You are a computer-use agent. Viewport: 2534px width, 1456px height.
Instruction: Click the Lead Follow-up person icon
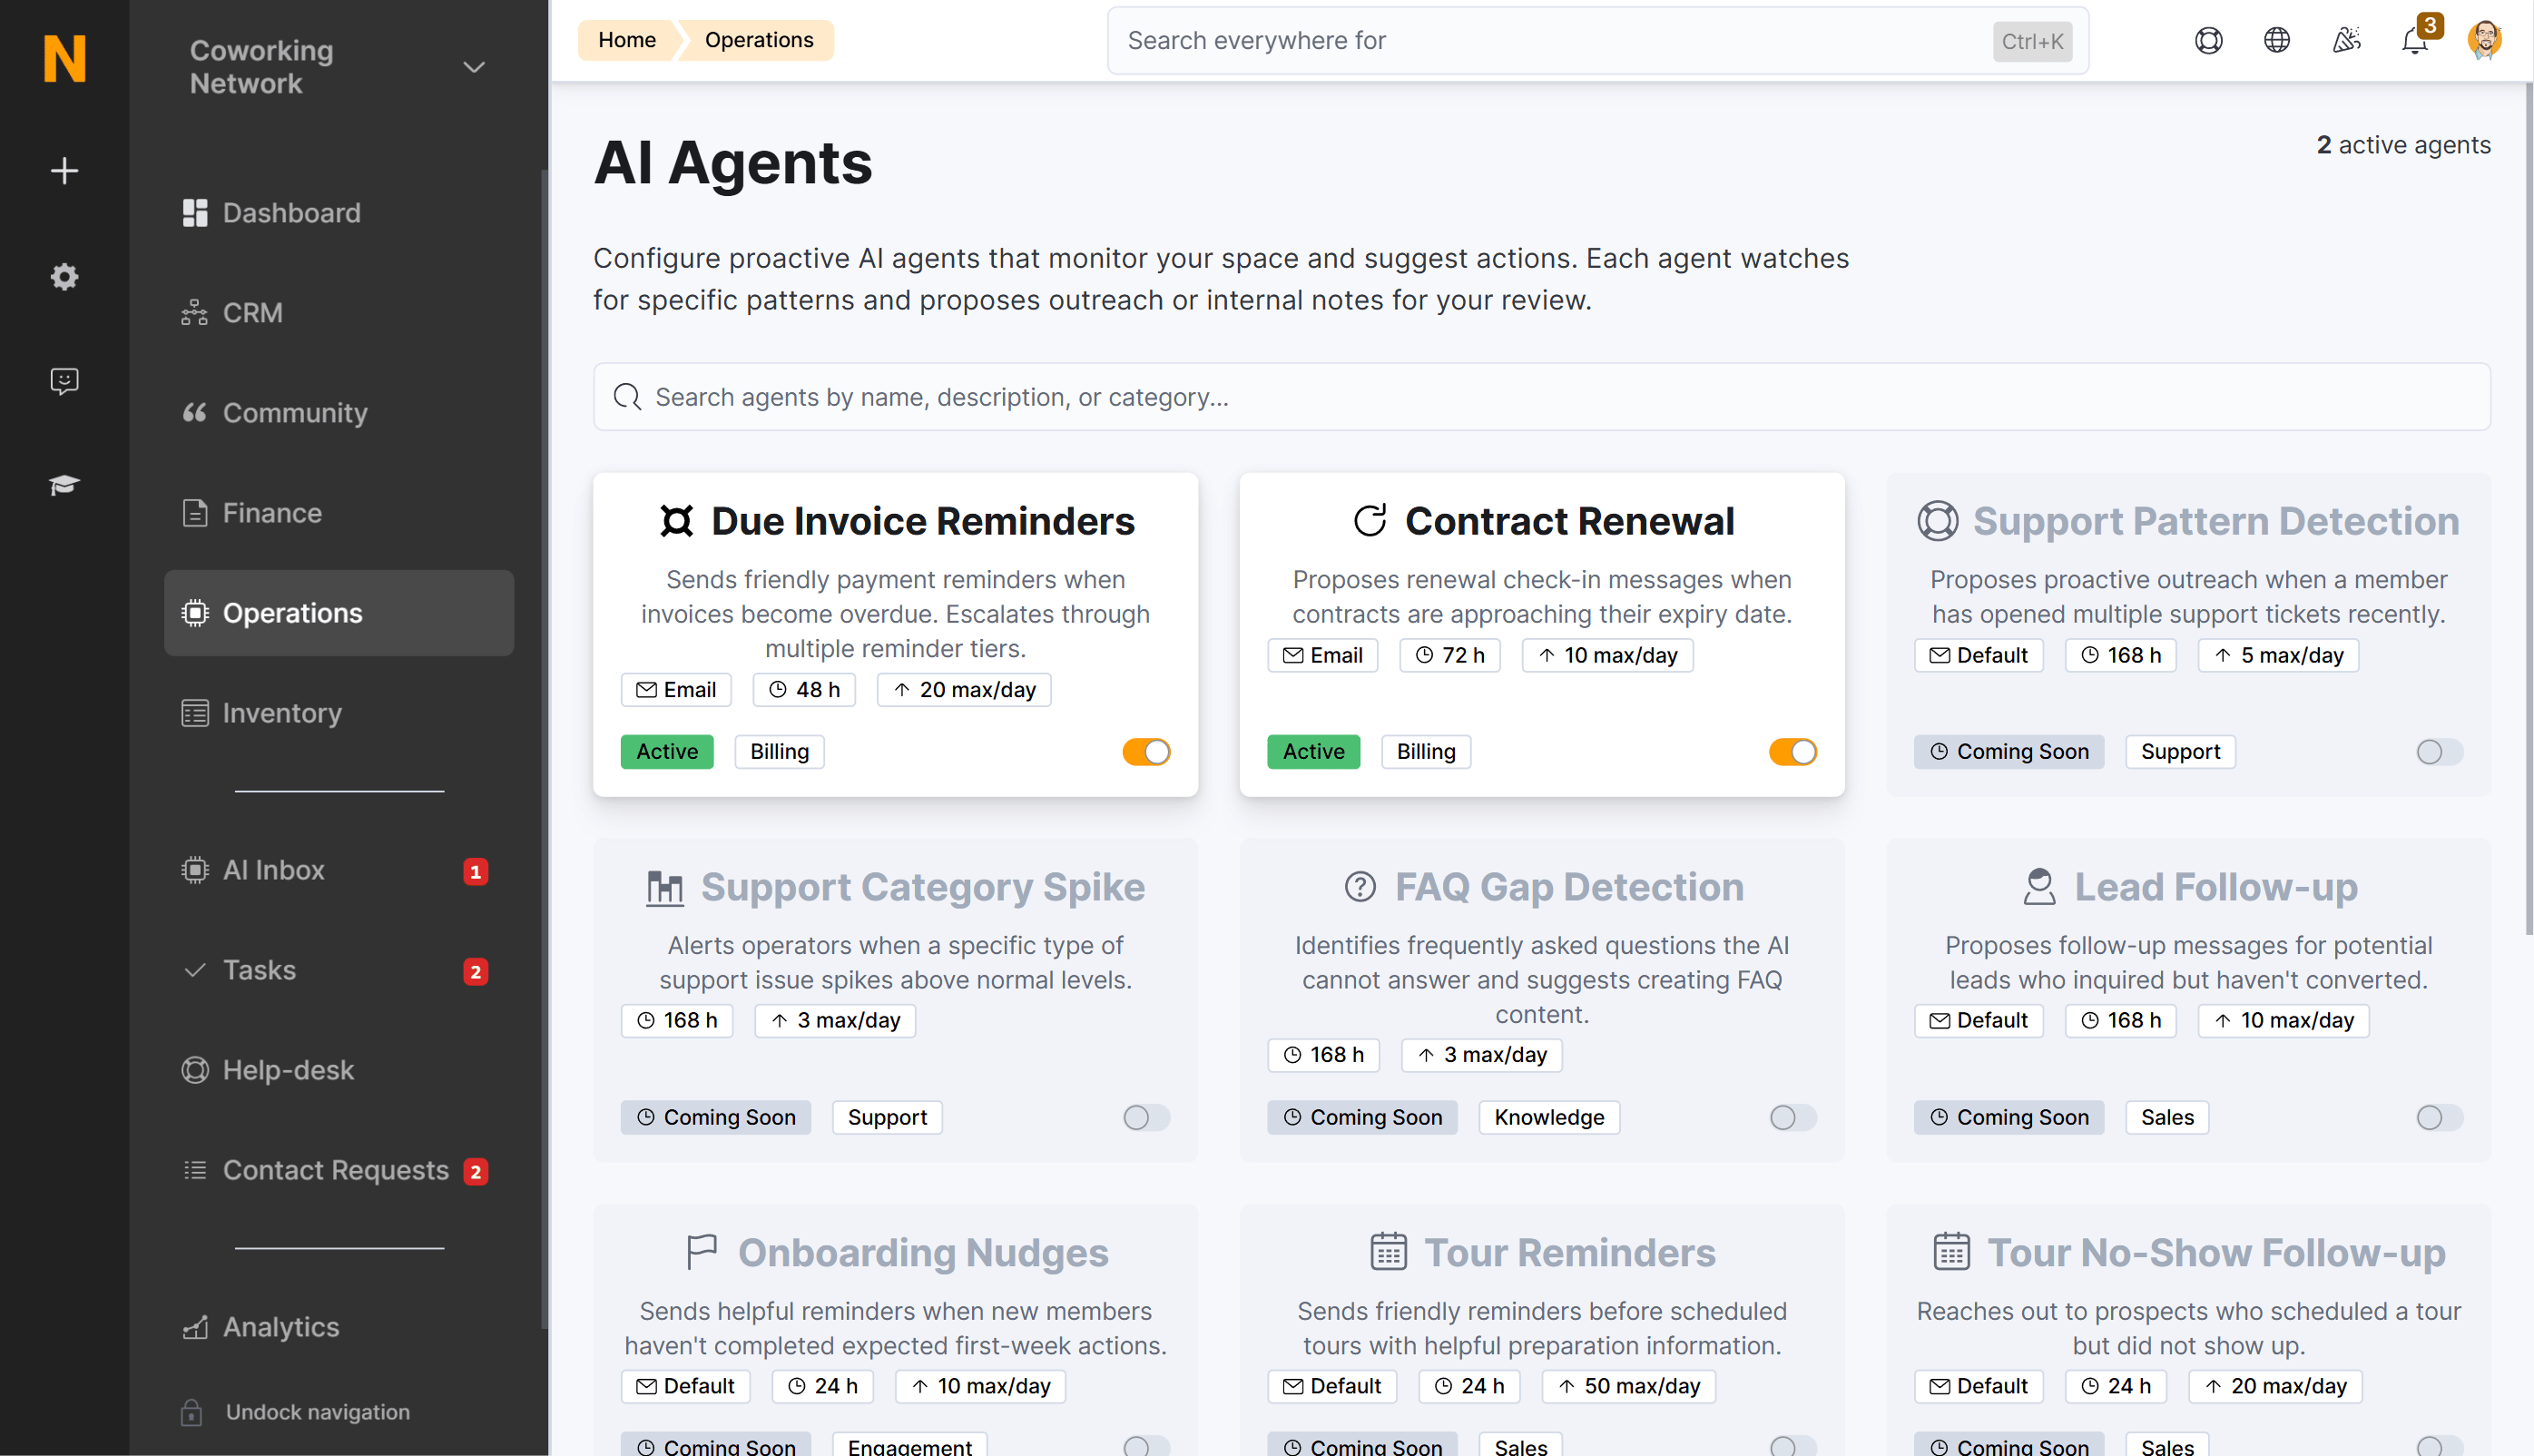(x=2039, y=887)
